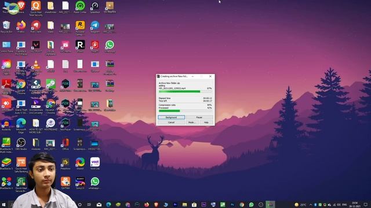Open whatsapp icon beside SonyLIV
Viewport: 371px width, 208px height.
(x=95, y=183)
